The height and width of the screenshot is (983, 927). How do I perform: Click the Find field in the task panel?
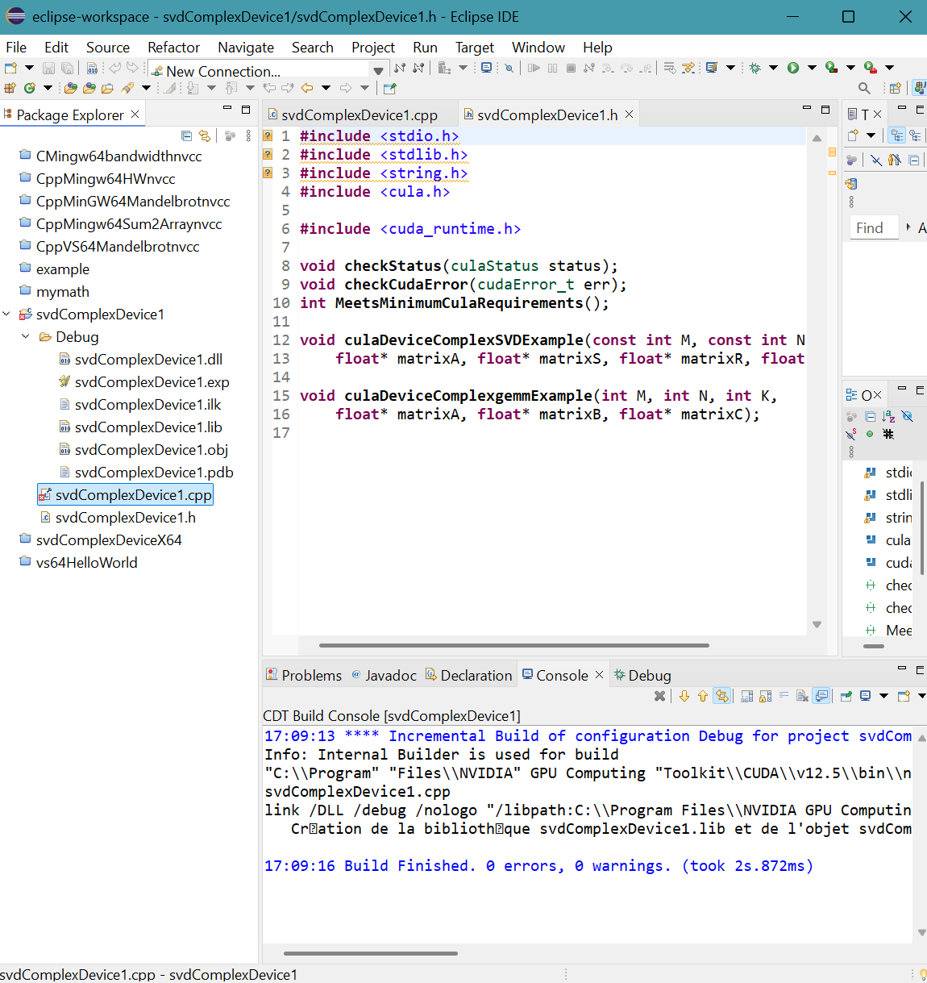click(x=873, y=228)
